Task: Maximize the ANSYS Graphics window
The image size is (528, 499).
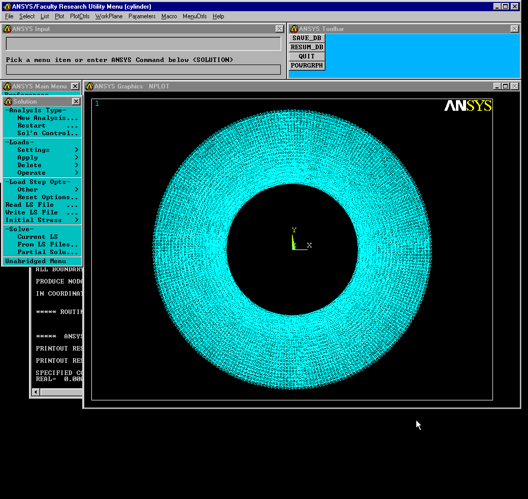Action: (x=506, y=86)
